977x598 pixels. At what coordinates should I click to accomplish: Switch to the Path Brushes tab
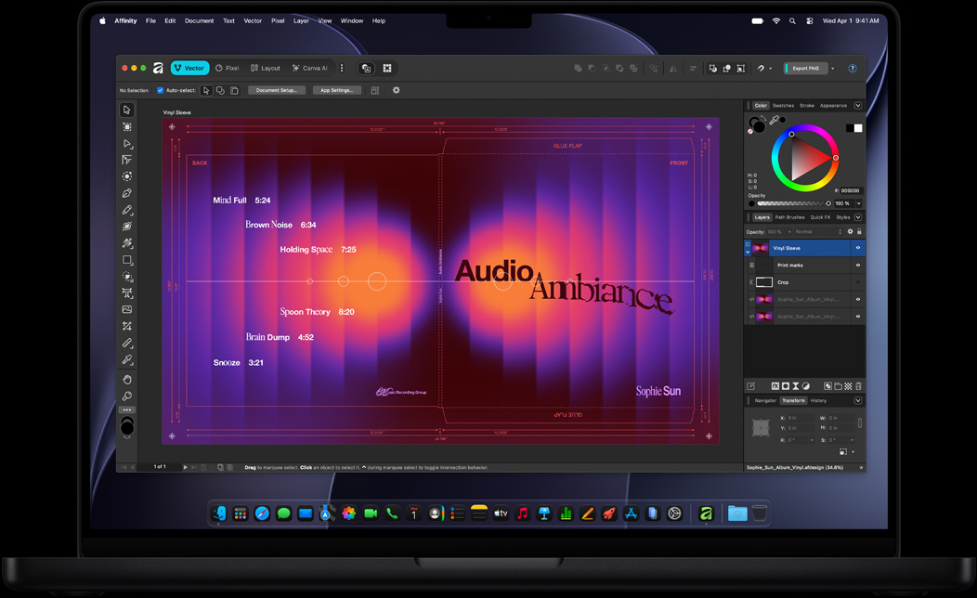pyautogui.click(x=790, y=217)
